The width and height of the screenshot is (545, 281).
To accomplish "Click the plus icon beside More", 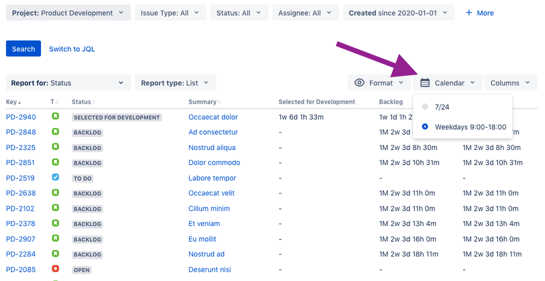I will [469, 13].
